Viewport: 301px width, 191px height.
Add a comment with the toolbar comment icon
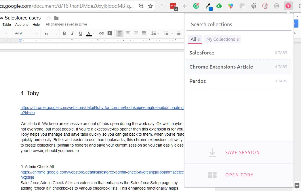tap(110, 33)
